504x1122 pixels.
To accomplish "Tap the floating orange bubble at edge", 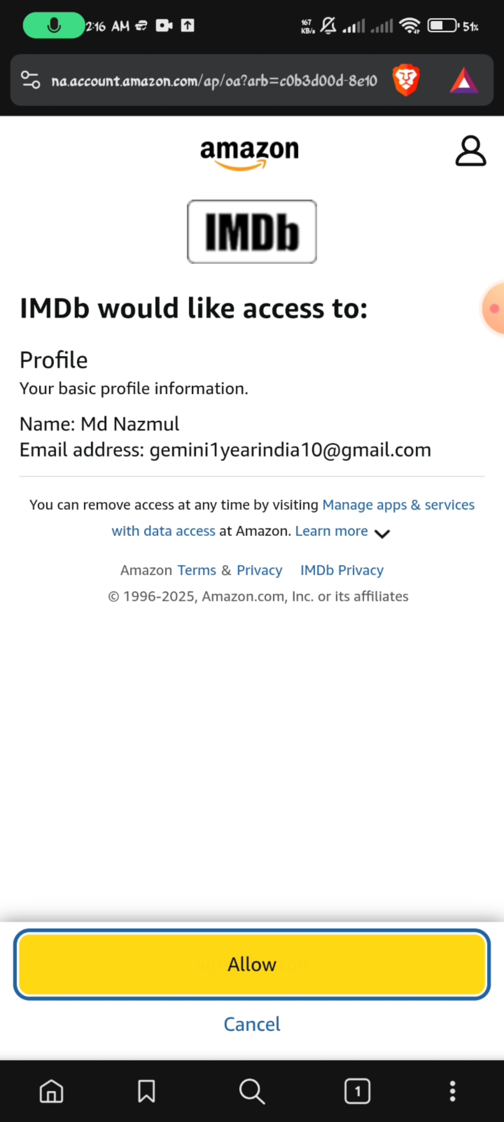I will (493, 309).
